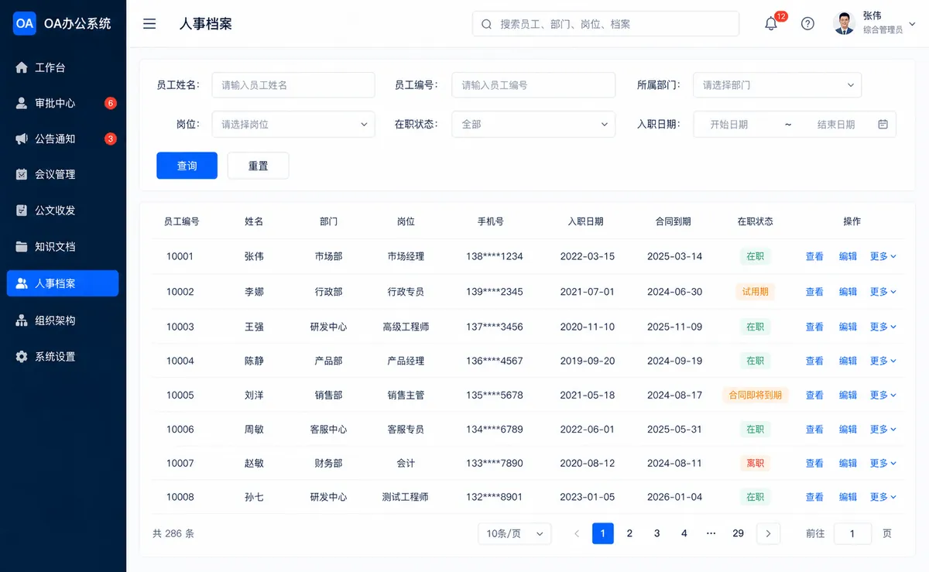Click the 系统设置 gear icon
This screenshot has width=929, height=572.
coord(22,356)
